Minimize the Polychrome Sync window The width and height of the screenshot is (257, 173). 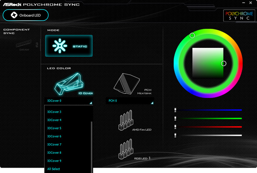tap(243, 3)
